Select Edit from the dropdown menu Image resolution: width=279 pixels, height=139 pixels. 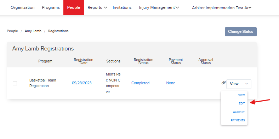point(242,103)
